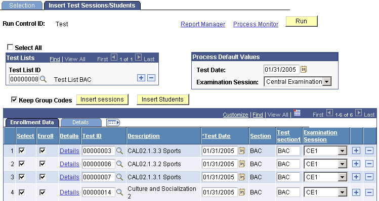Add a new Test Lists row
The image size is (379, 201).
point(141,78)
